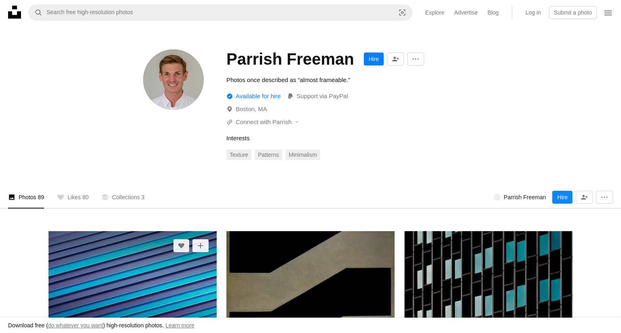Open the dark building windows photo
Image resolution: width=621 pixels, height=333 pixels.
pos(488,274)
